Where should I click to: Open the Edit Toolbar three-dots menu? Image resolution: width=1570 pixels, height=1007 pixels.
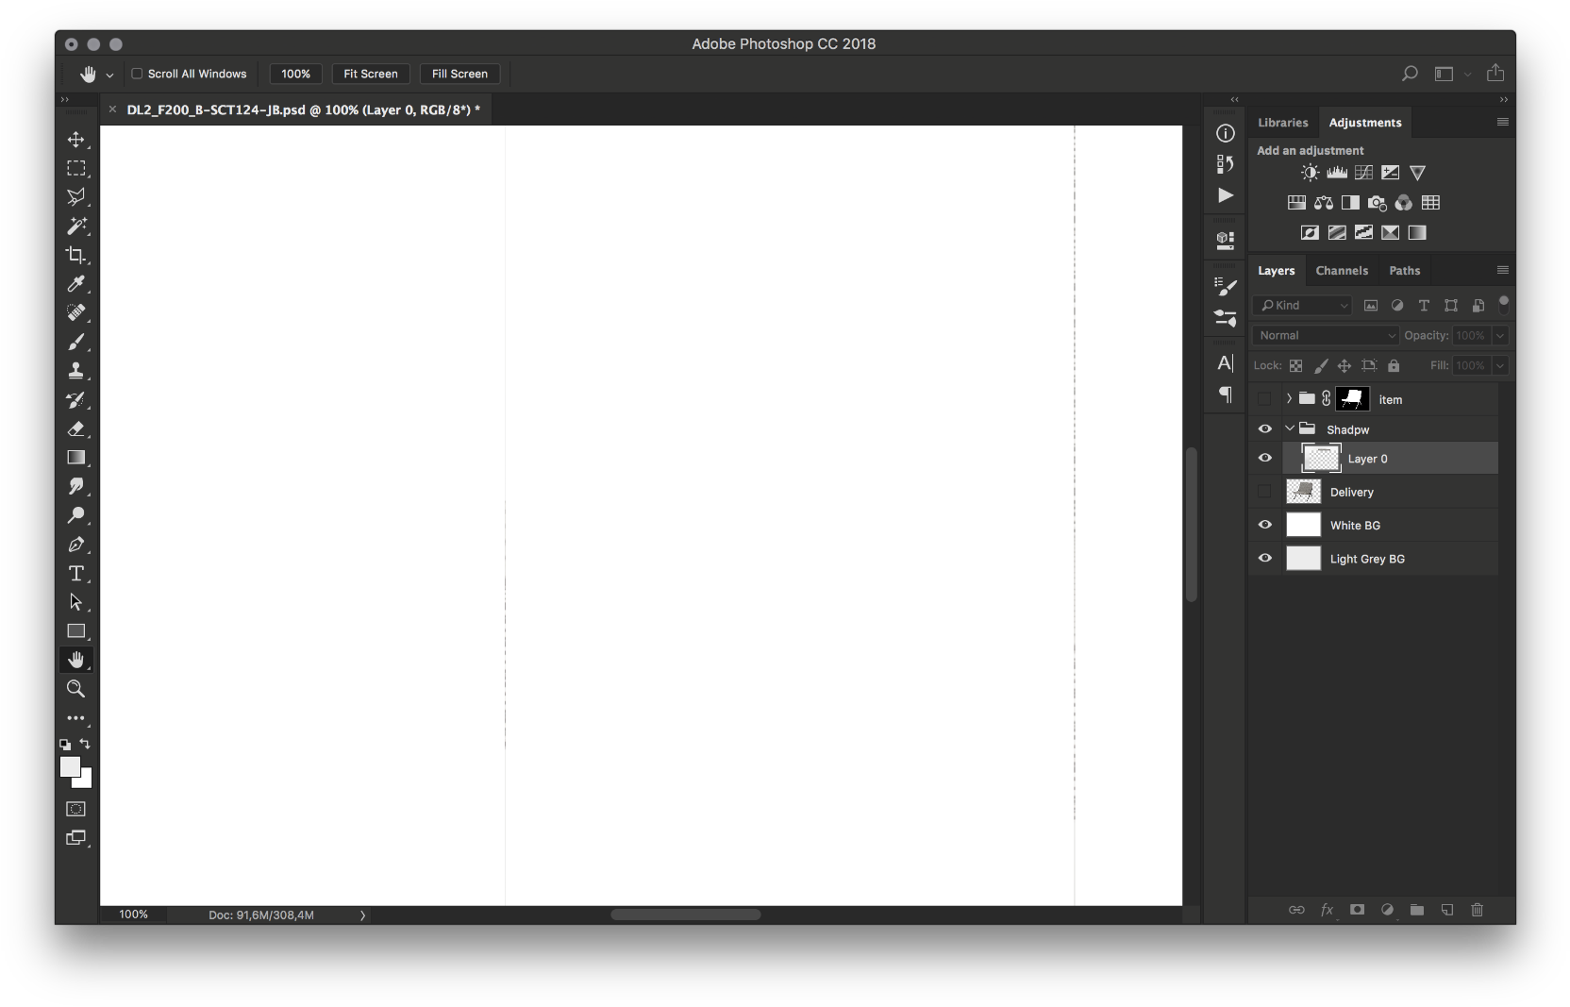click(76, 718)
